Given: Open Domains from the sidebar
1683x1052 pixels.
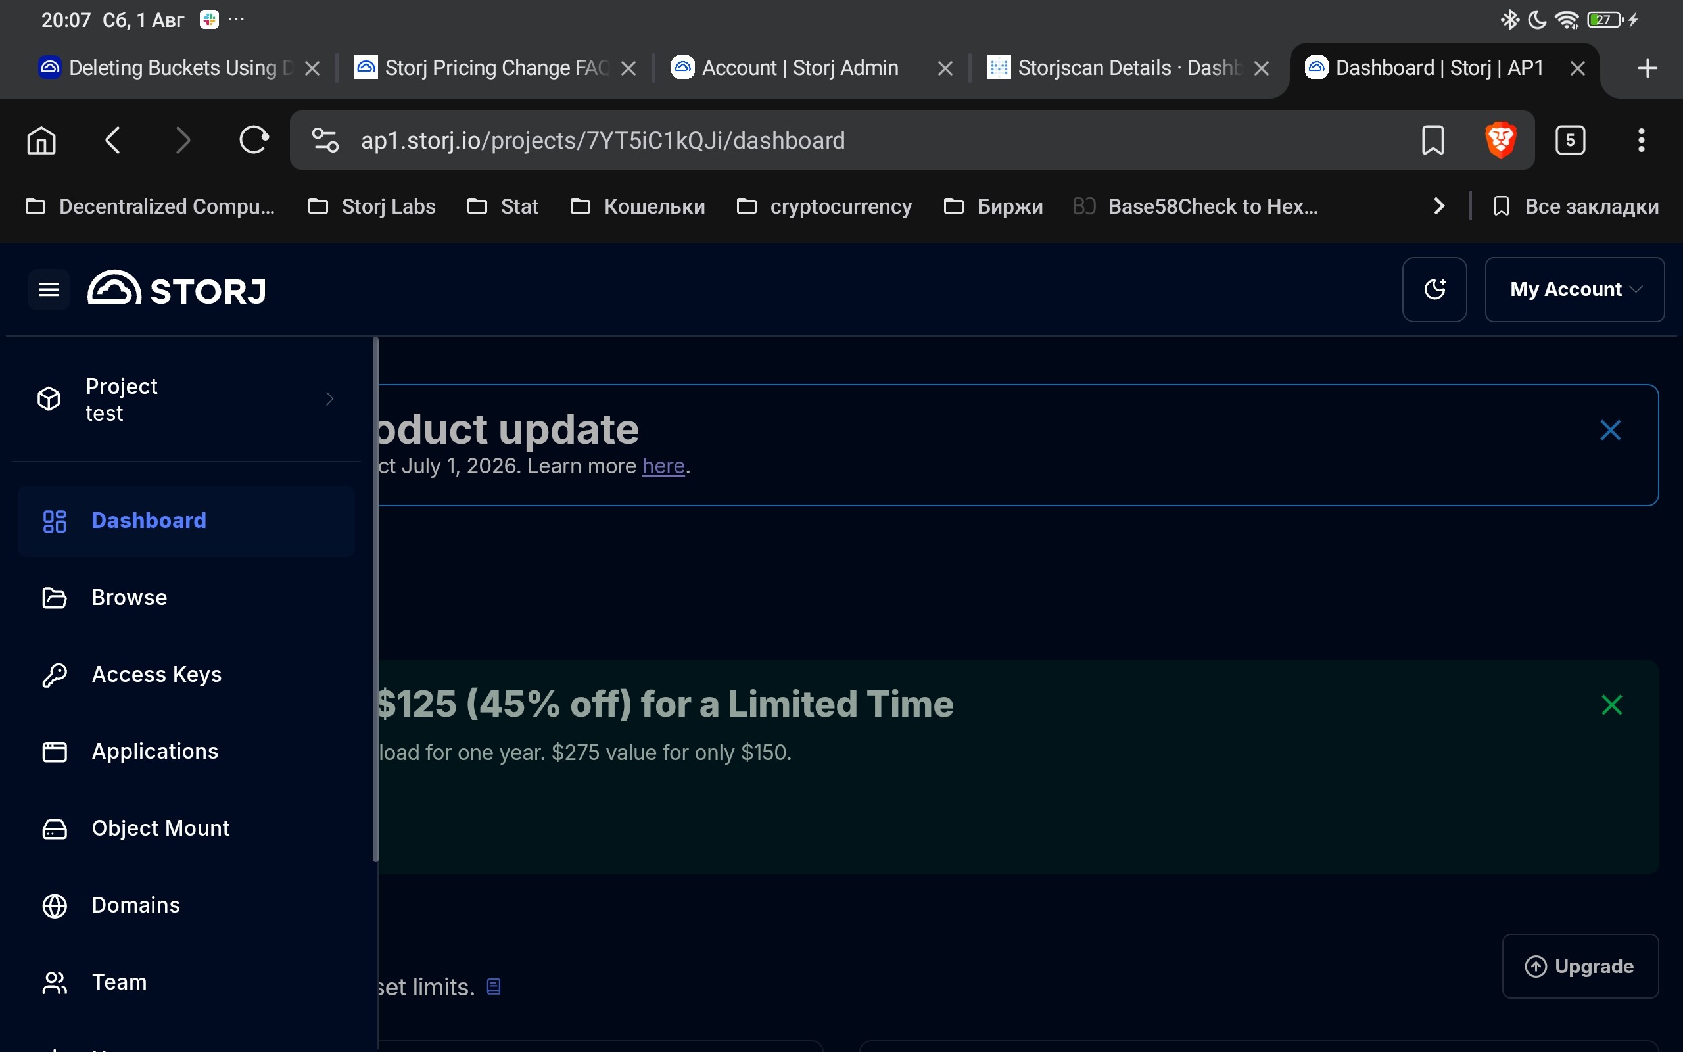Looking at the screenshot, I should pos(187,905).
